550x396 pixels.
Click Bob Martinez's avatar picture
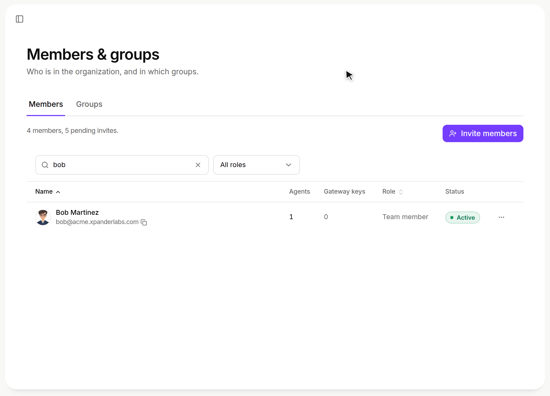(x=43, y=217)
